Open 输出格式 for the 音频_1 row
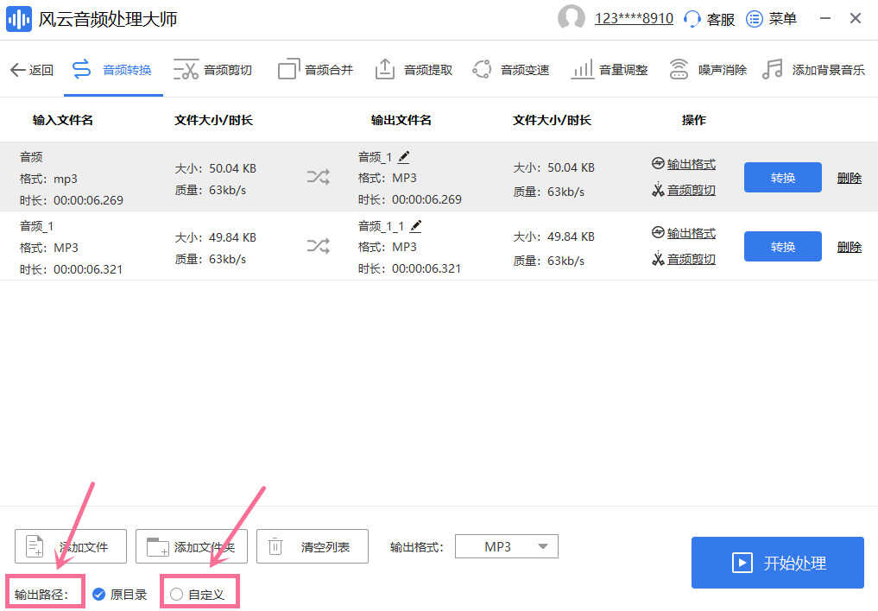878x611 pixels. pos(684,233)
